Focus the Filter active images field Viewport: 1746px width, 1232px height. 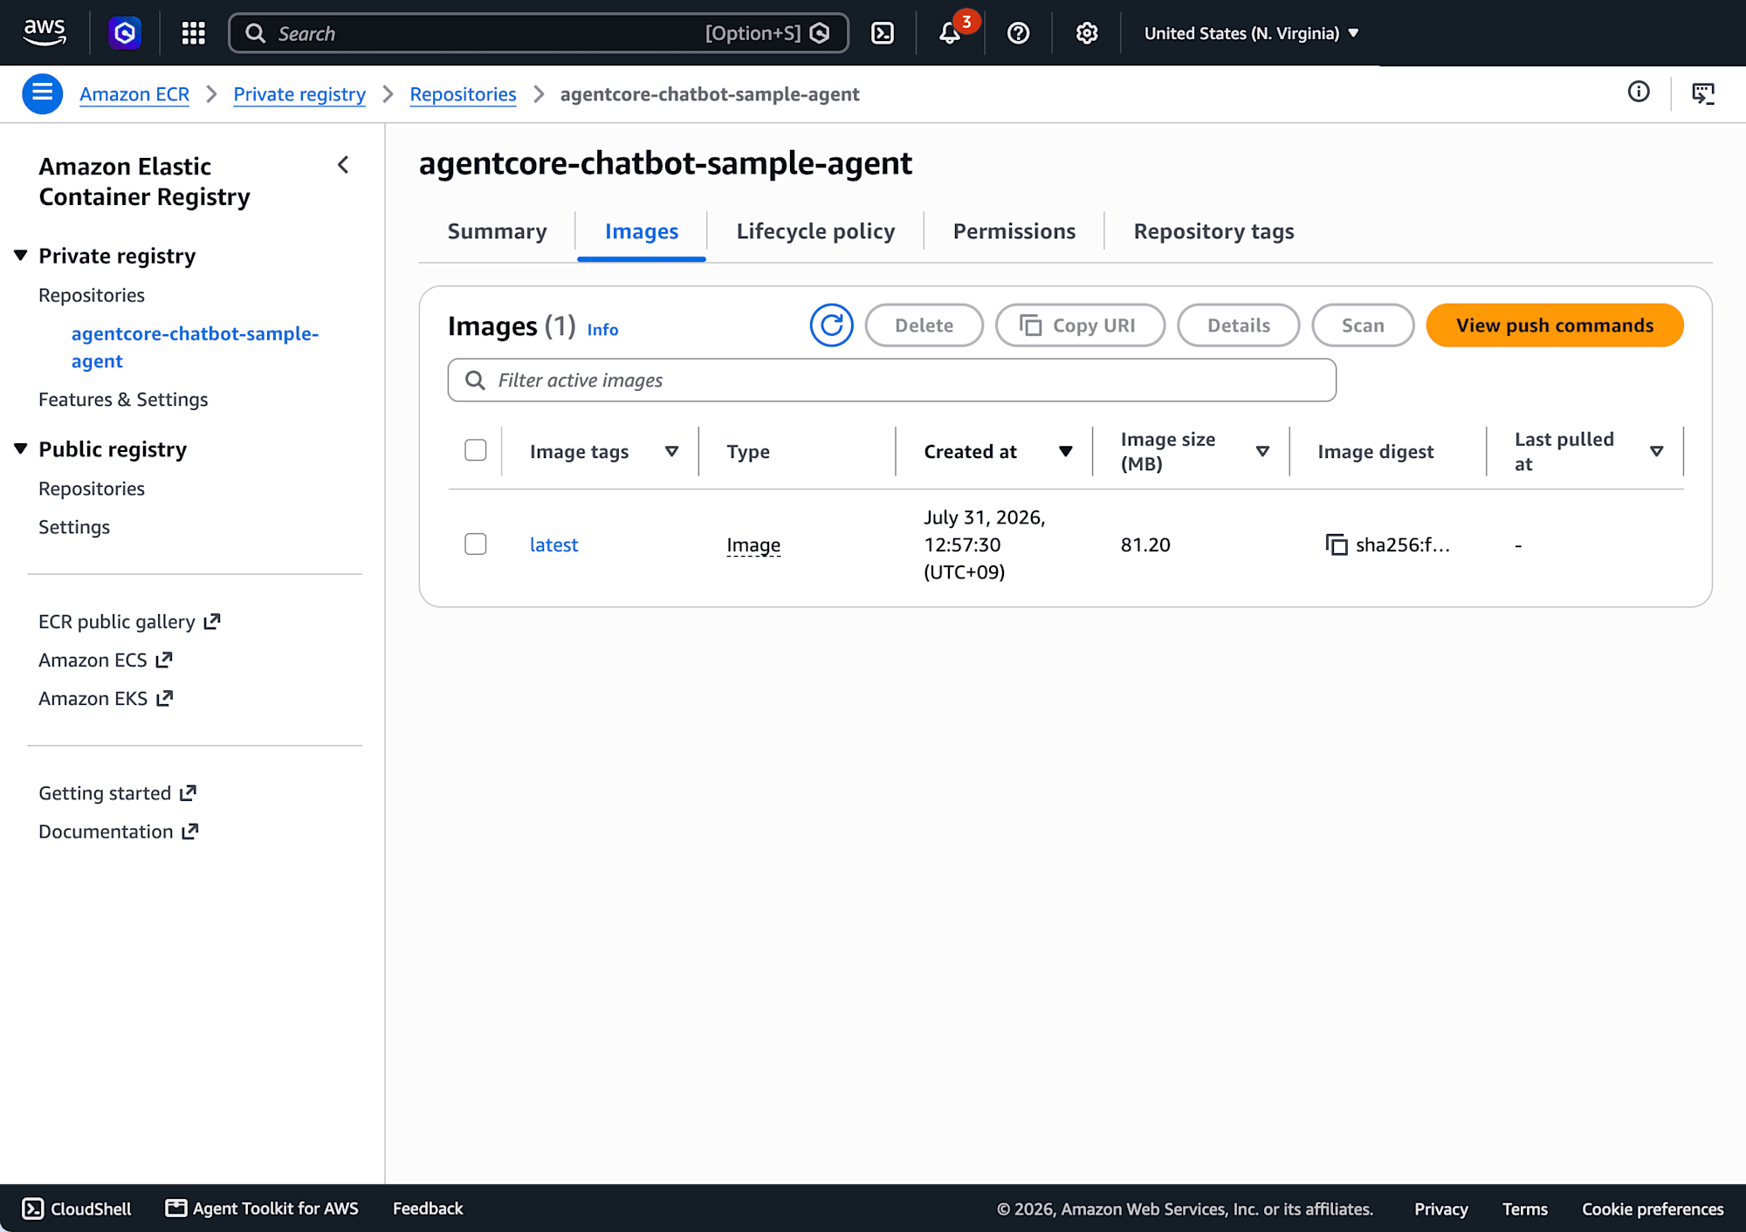tap(891, 380)
